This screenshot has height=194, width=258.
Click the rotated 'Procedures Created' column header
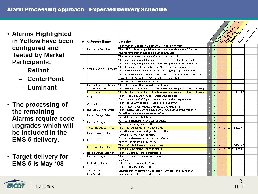(223, 34)
